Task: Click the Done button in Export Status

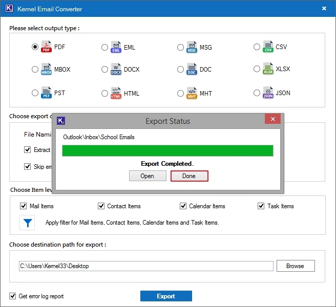Action: point(189,176)
